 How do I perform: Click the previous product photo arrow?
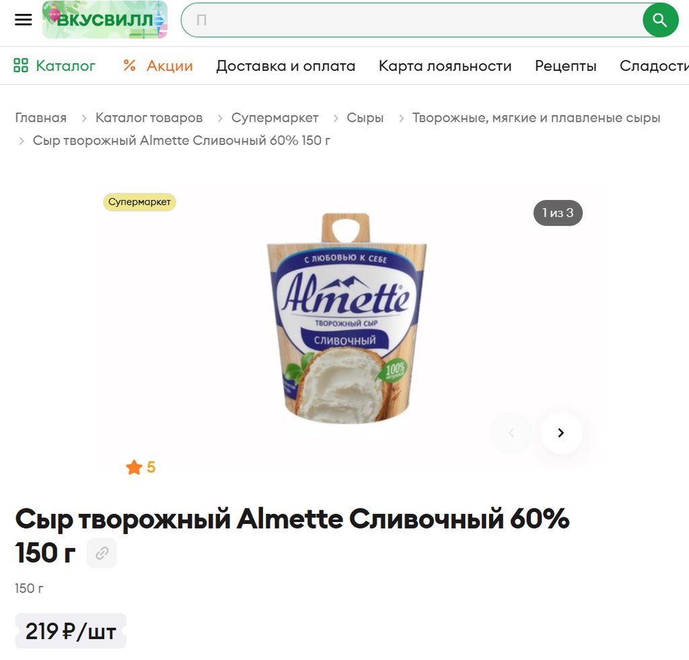tap(511, 433)
